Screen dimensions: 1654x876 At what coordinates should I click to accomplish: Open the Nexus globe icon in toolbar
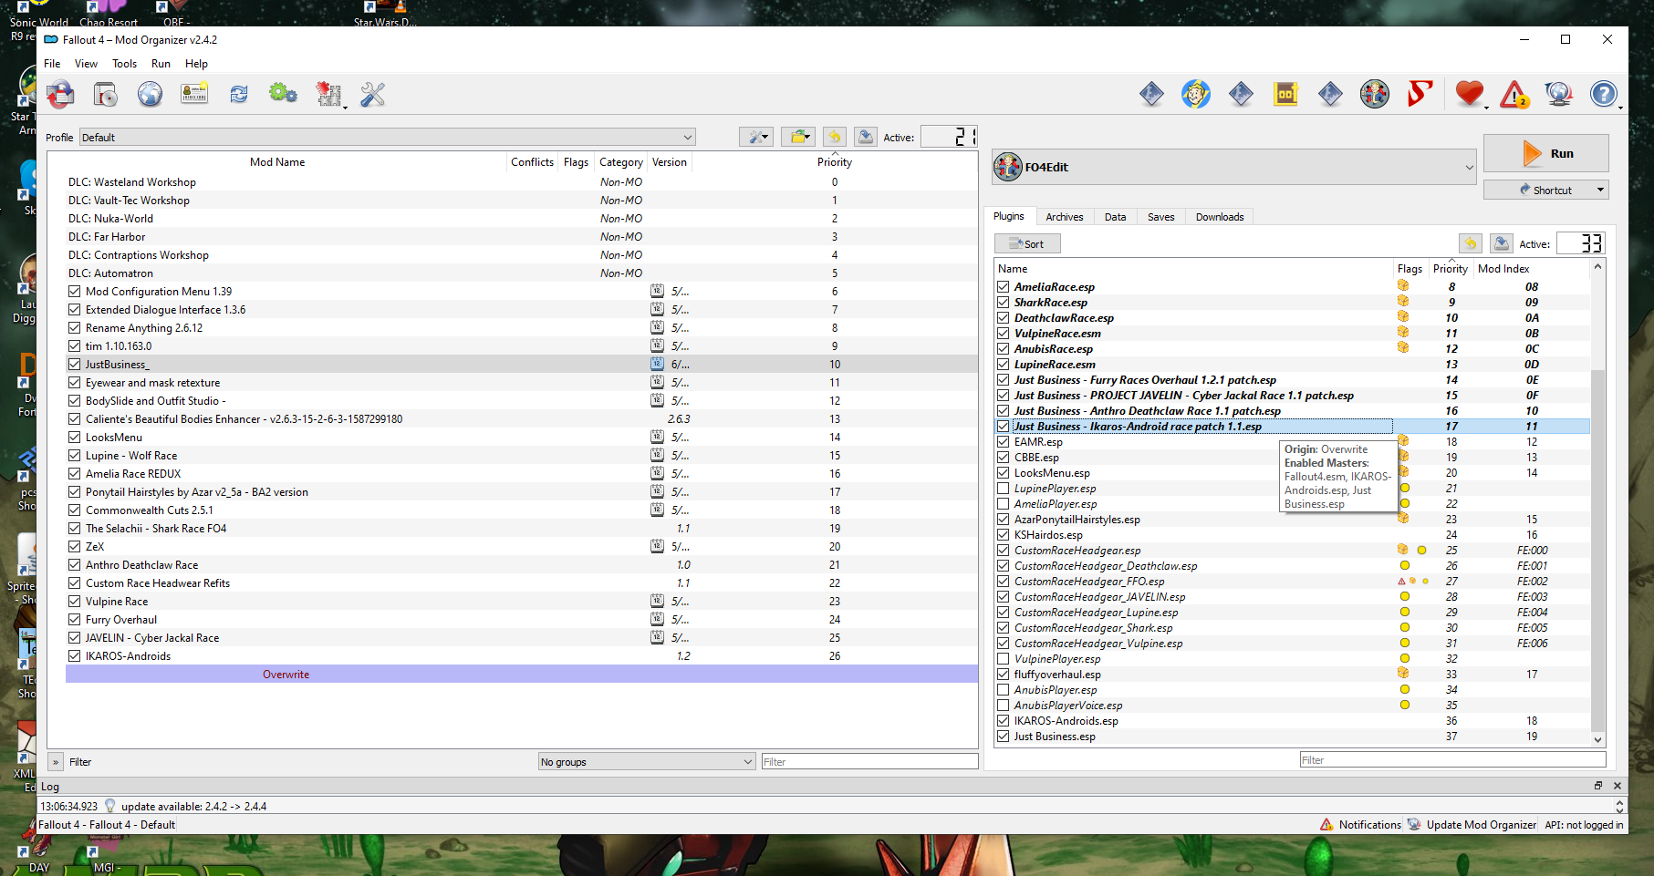[151, 94]
